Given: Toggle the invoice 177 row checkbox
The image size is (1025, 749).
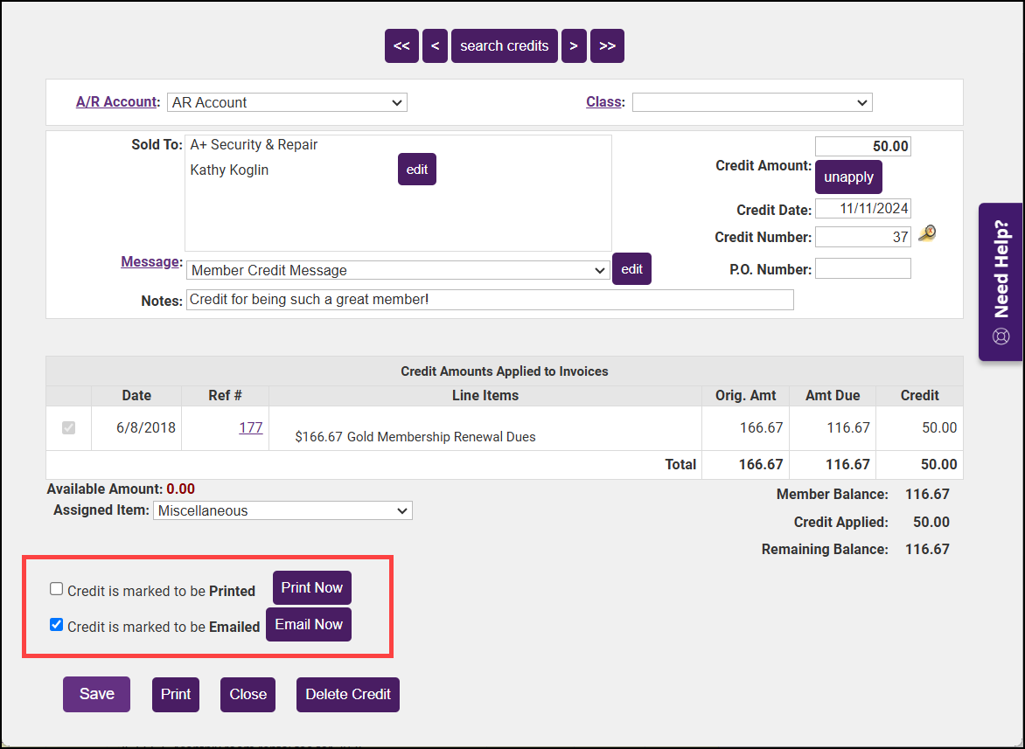Looking at the screenshot, I should click(x=68, y=428).
